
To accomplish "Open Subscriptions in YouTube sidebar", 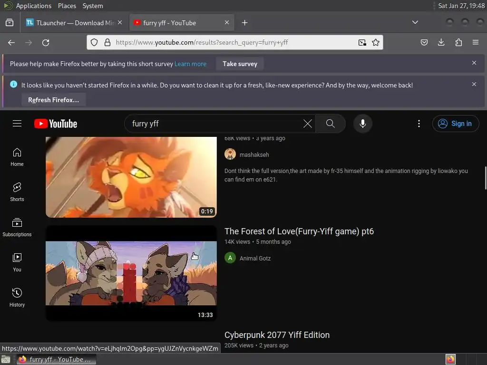I will click(x=17, y=228).
